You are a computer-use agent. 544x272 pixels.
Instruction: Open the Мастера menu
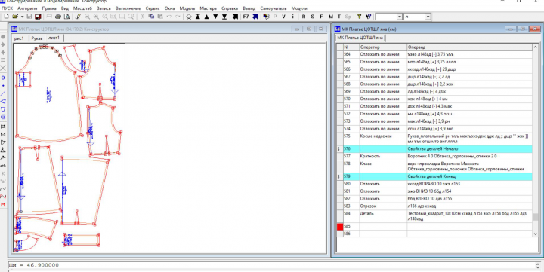[x=209, y=8]
